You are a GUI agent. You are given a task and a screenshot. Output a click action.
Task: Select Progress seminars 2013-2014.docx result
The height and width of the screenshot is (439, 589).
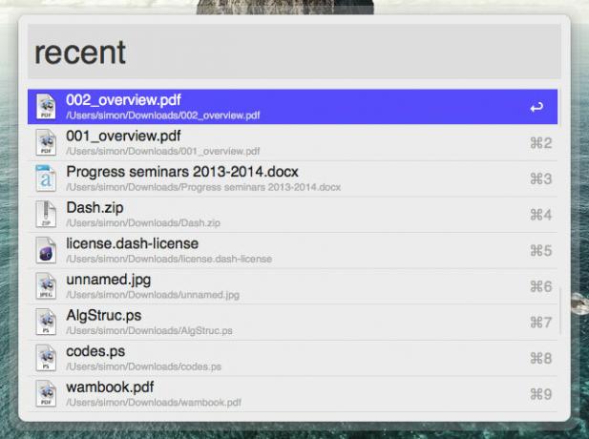coord(293,178)
